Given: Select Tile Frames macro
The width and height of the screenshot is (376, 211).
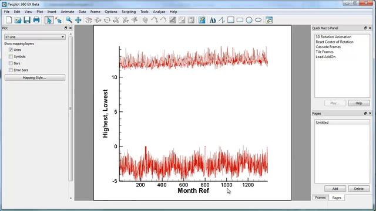Looking at the screenshot, I should click(324, 52).
